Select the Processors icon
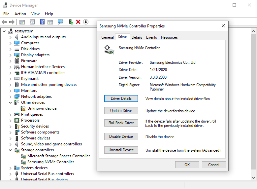257x189 pixels. tap(17, 120)
